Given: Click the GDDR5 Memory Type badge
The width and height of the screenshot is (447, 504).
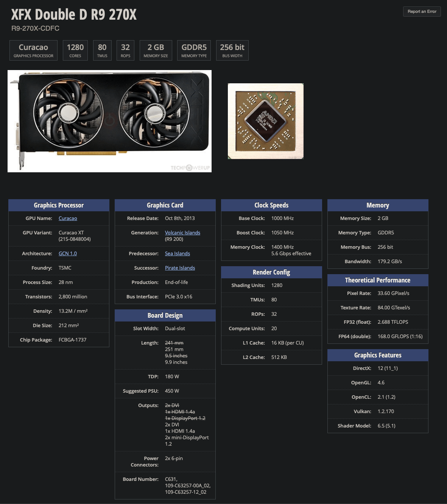Looking at the screenshot, I should 194,50.
